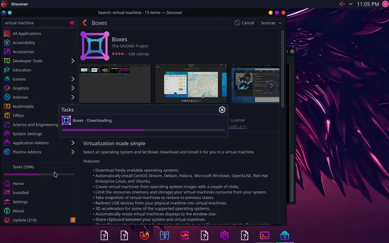Screen dimensions: 389x243
Task: Open the terminal icon in the dock
Action: point(265,235)
